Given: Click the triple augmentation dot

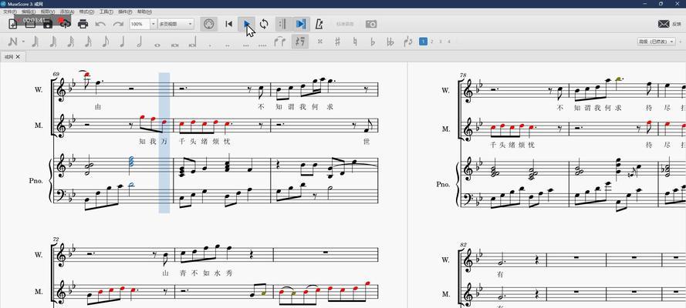Looking at the screenshot, I should tap(245, 44).
